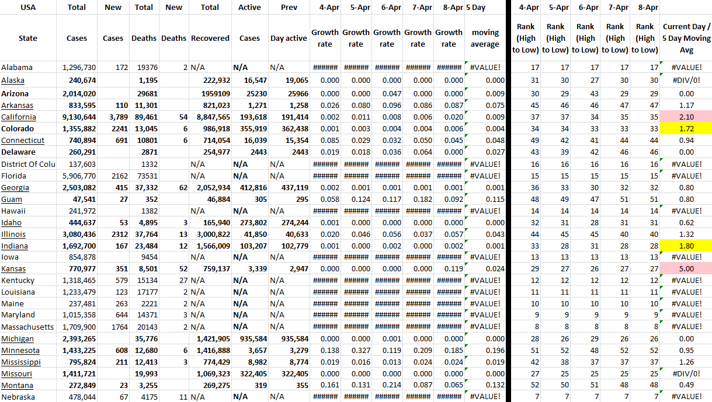Open the Connecticut state link
Viewport: 712px width, 402px height.
click(23, 141)
